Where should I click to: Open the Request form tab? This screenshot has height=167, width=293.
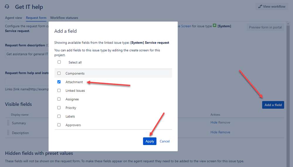coord(36,18)
